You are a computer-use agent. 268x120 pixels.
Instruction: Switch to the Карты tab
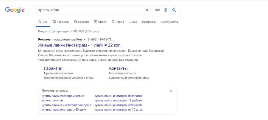118,22
